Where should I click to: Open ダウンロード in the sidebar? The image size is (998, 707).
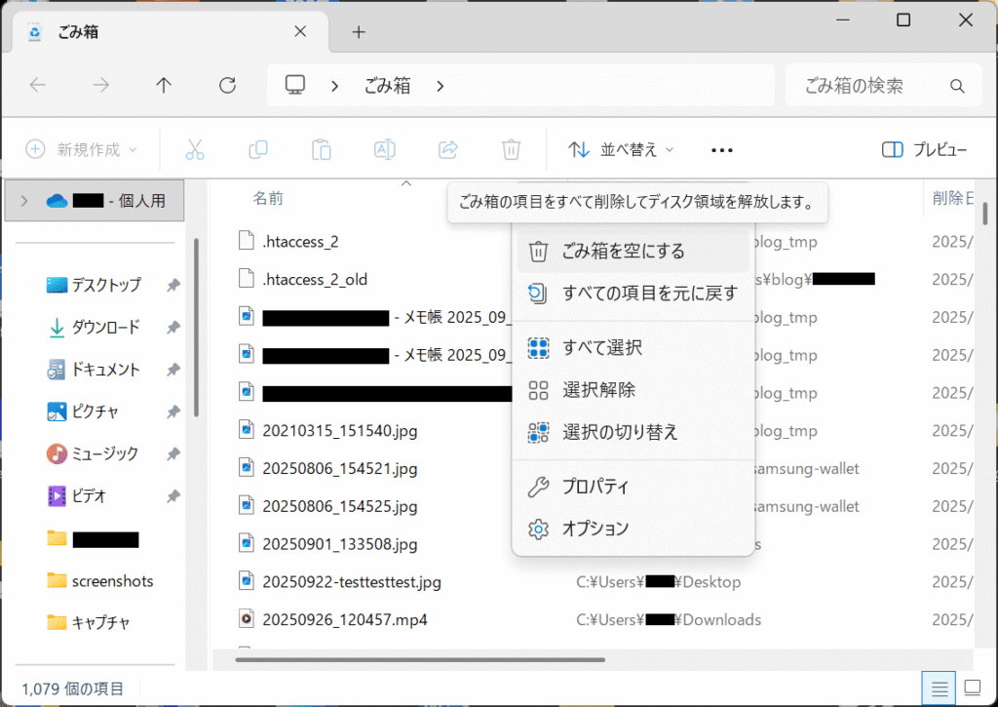[x=105, y=327]
